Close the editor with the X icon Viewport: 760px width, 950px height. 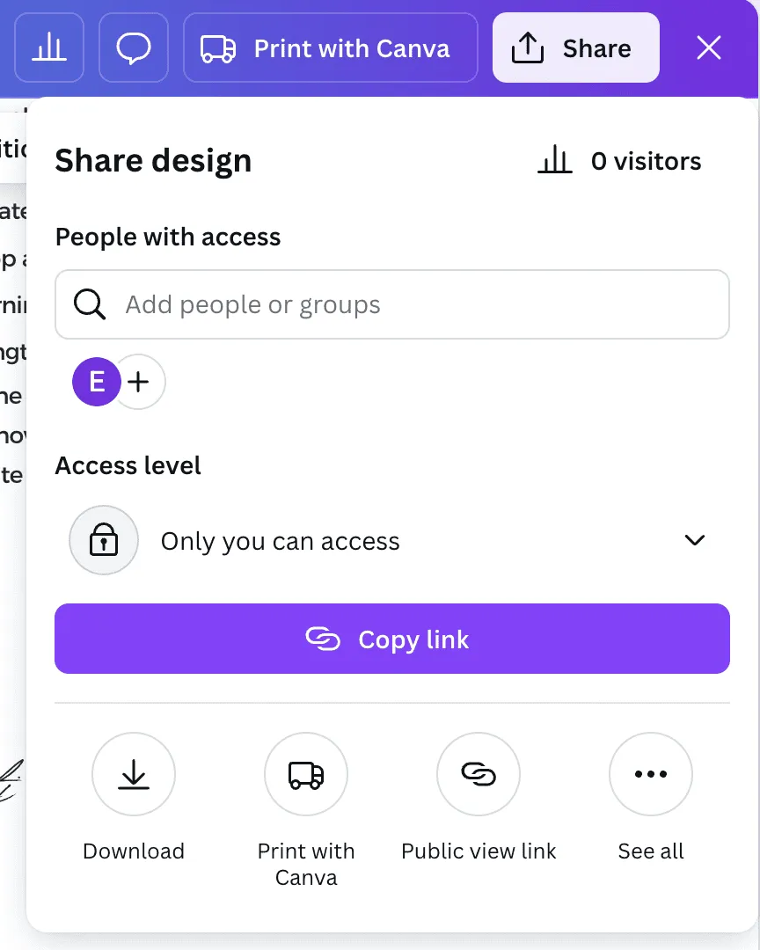[708, 47]
